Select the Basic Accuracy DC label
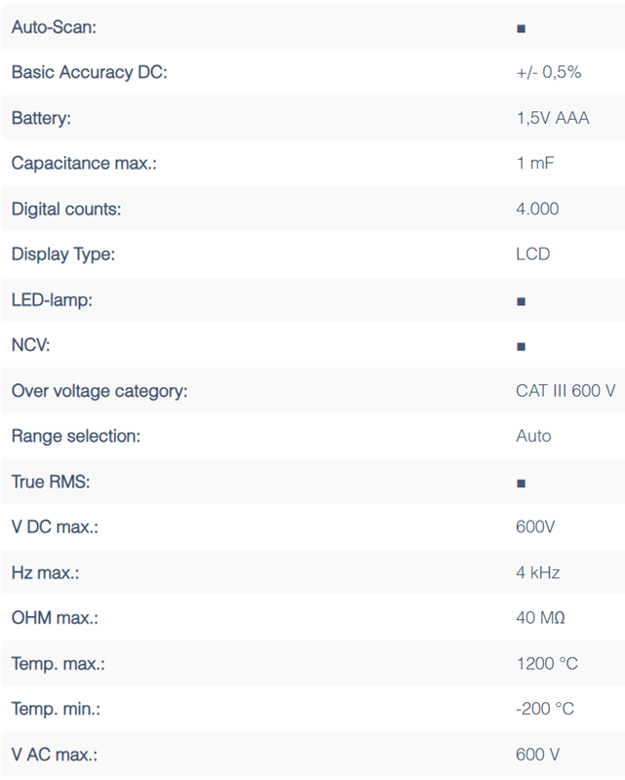The height and width of the screenshot is (780, 625). [x=90, y=72]
